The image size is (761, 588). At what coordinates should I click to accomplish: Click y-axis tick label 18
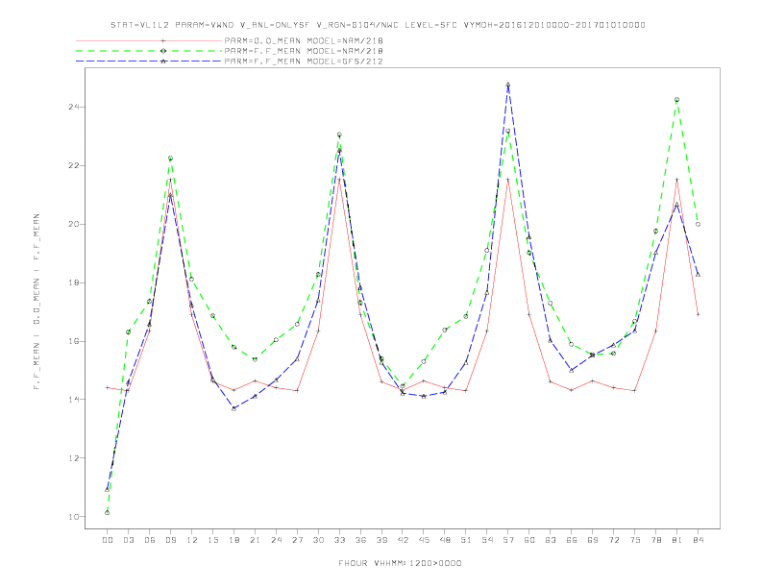(74, 282)
